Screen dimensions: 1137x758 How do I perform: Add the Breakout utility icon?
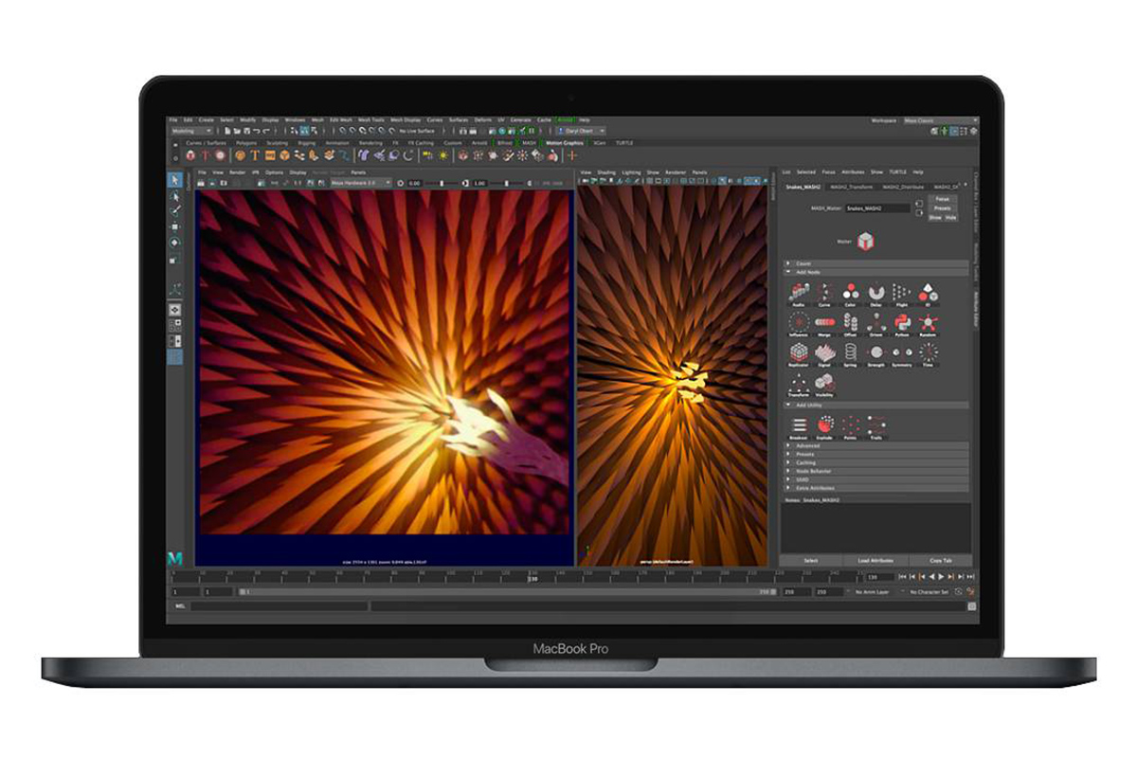(799, 424)
